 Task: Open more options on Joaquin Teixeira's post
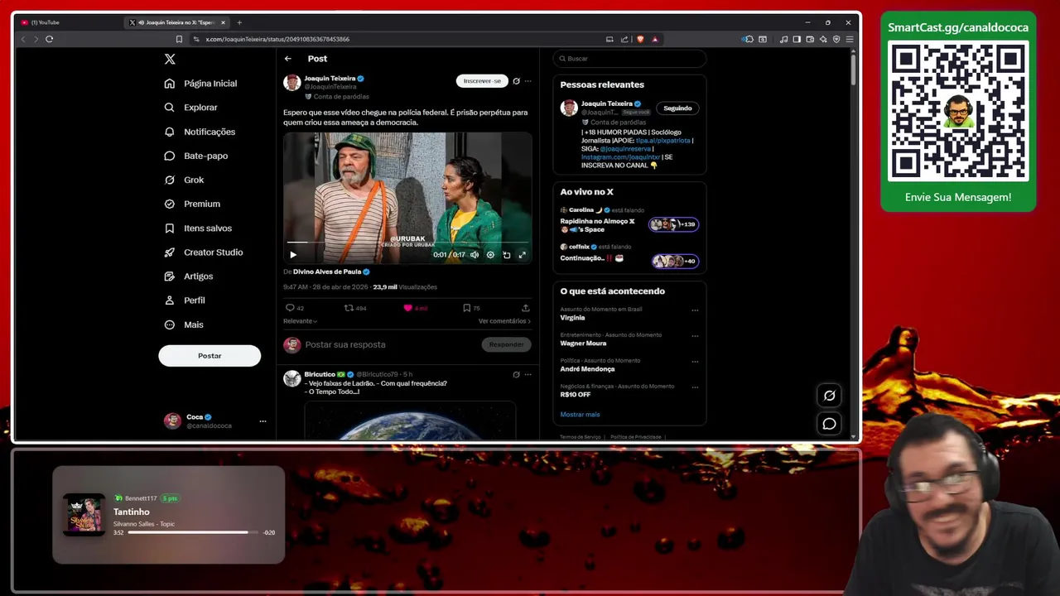pos(528,81)
